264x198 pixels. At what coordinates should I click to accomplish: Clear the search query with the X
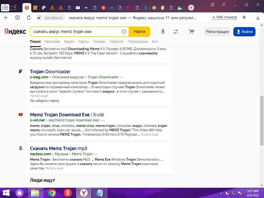[124, 32]
